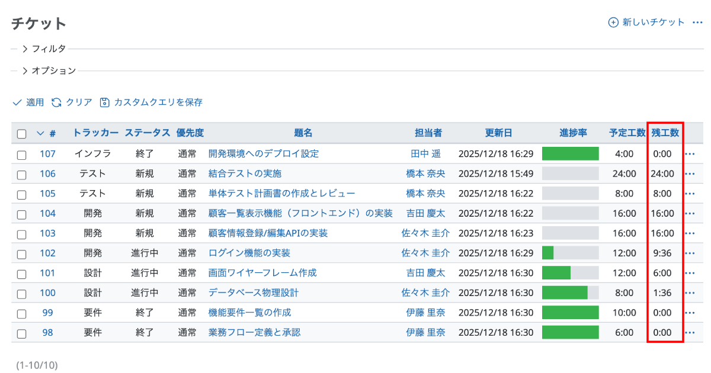Screen dimensions: 711x373
Task: Open actions menu for ticket 103 row
Action: click(x=690, y=233)
